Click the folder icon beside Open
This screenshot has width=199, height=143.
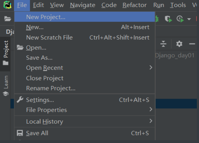[20, 47]
